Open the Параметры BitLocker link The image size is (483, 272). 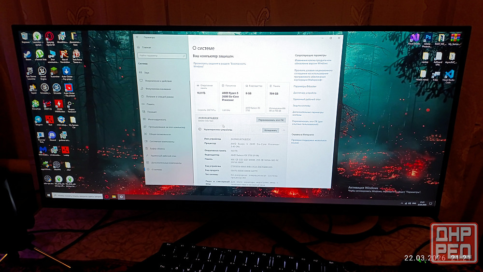coord(304,86)
